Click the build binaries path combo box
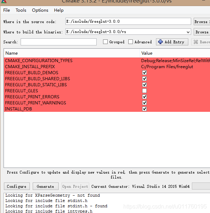 coord(128,32)
